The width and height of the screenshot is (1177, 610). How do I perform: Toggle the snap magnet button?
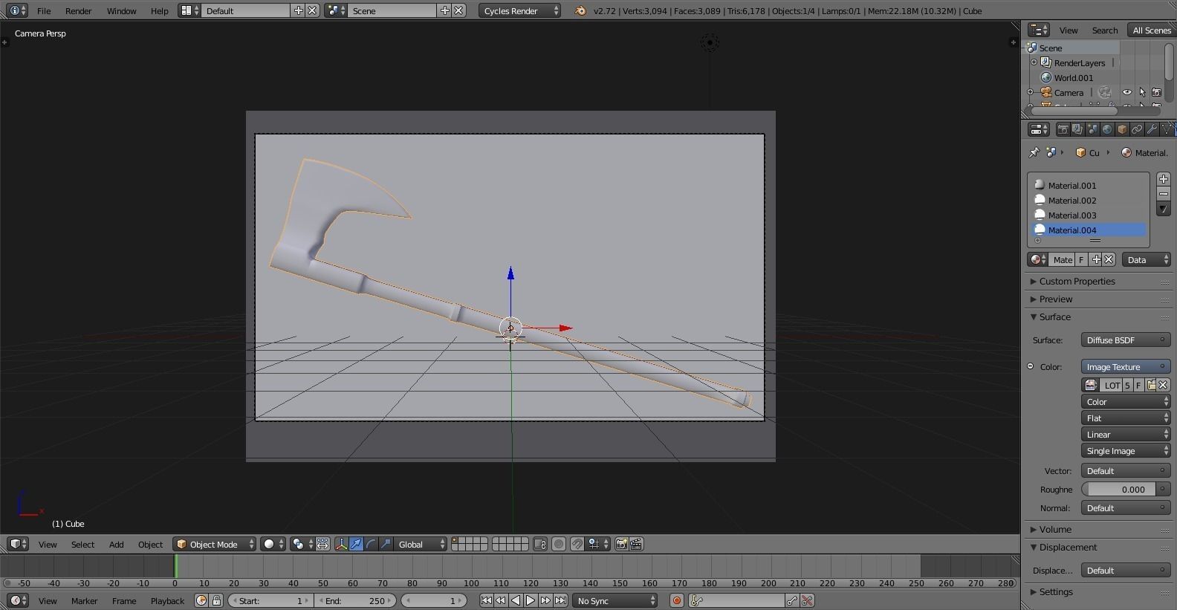577,544
